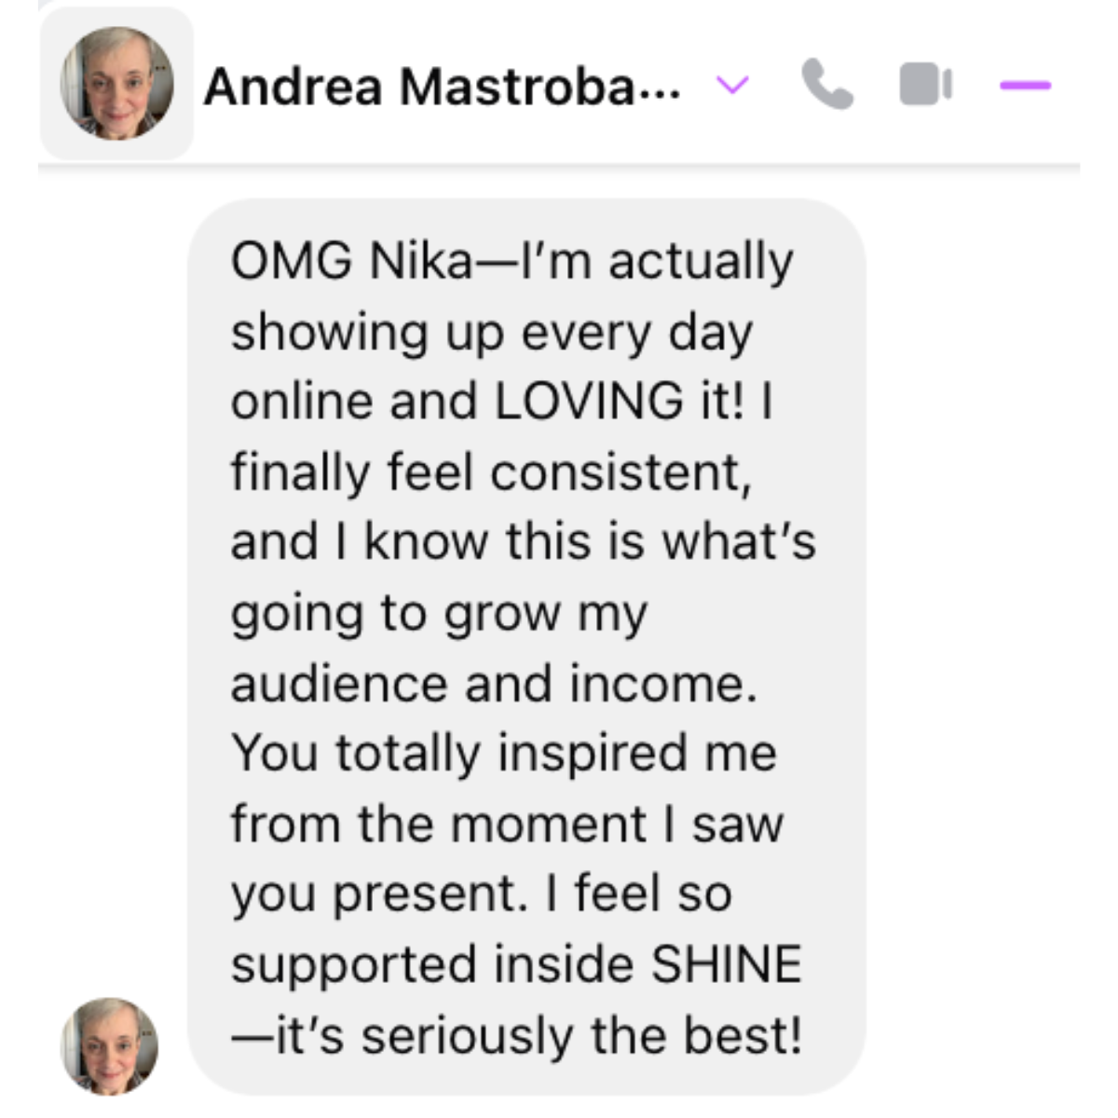Click the phrase "and I know this is what's"
The height and width of the screenshot is (1118, 1118).
(x=524, y=541)
